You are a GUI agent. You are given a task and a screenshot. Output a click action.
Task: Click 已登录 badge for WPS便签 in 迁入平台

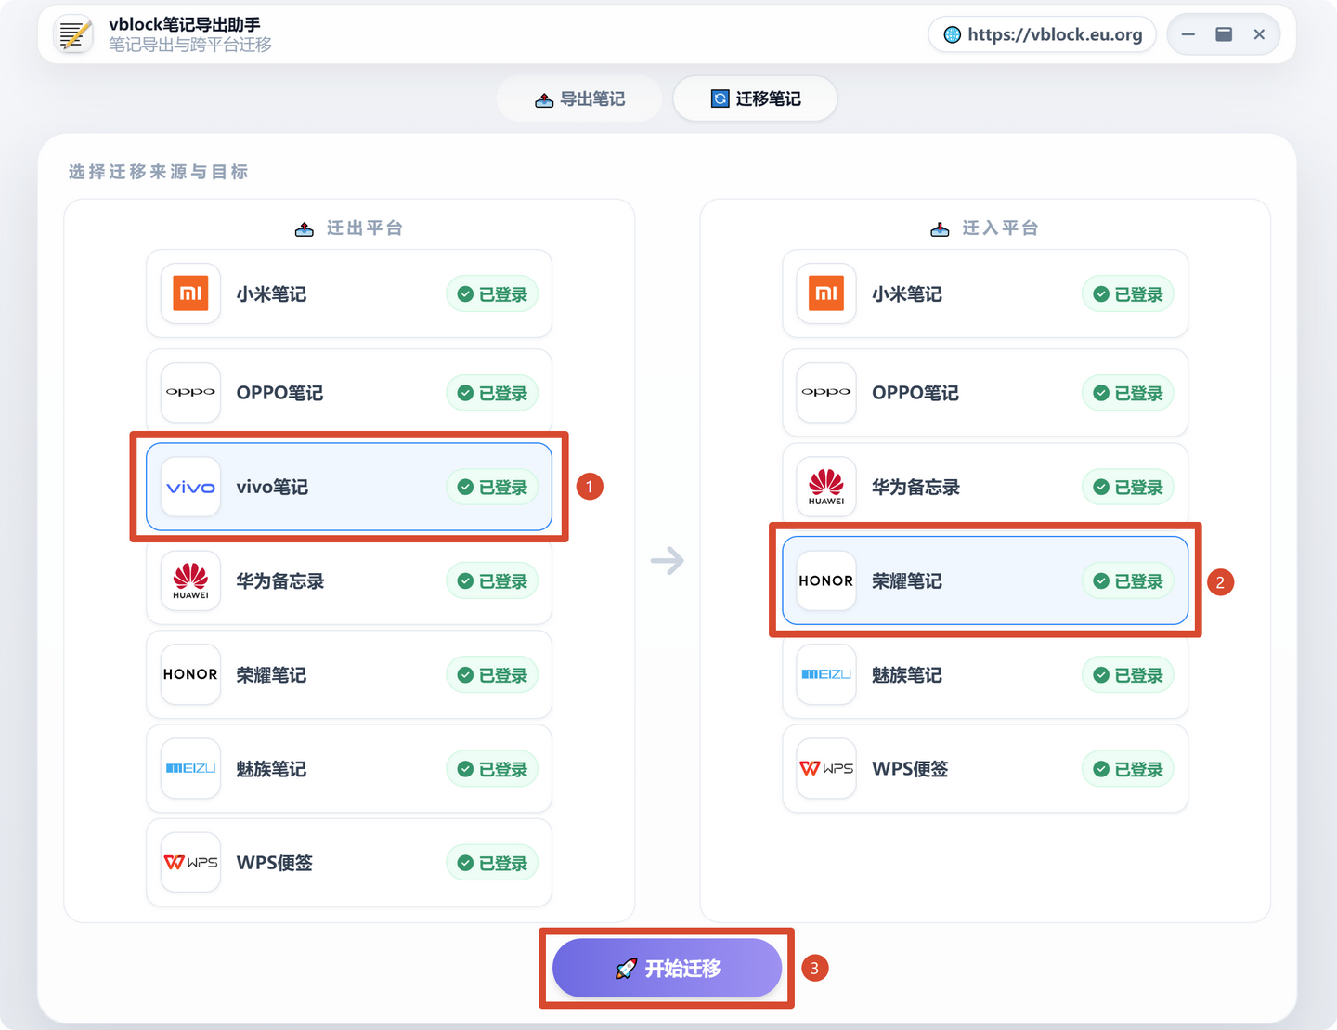point(1128,769)
